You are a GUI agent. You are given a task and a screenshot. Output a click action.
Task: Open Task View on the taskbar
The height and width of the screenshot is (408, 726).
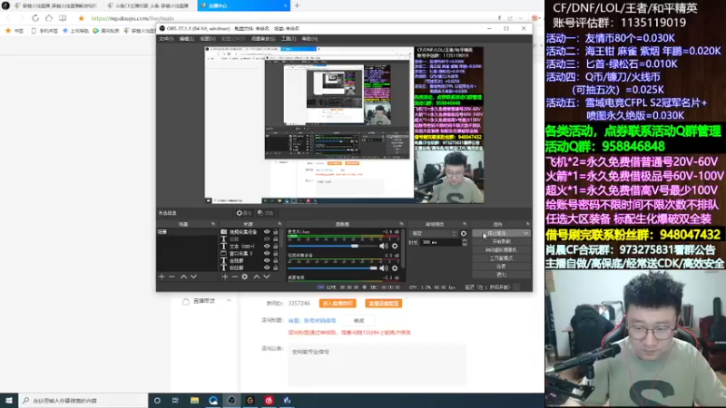coord(175,401)
